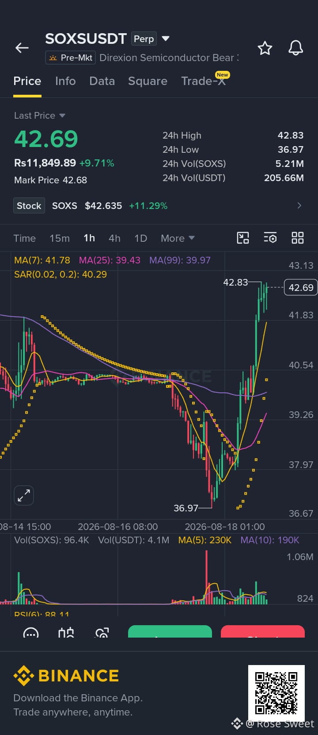
Task: Switch to the Price tab
Action: [x=27, y=81]
